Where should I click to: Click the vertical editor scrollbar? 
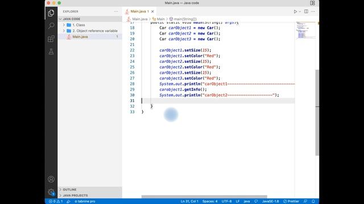pos(317,112)
